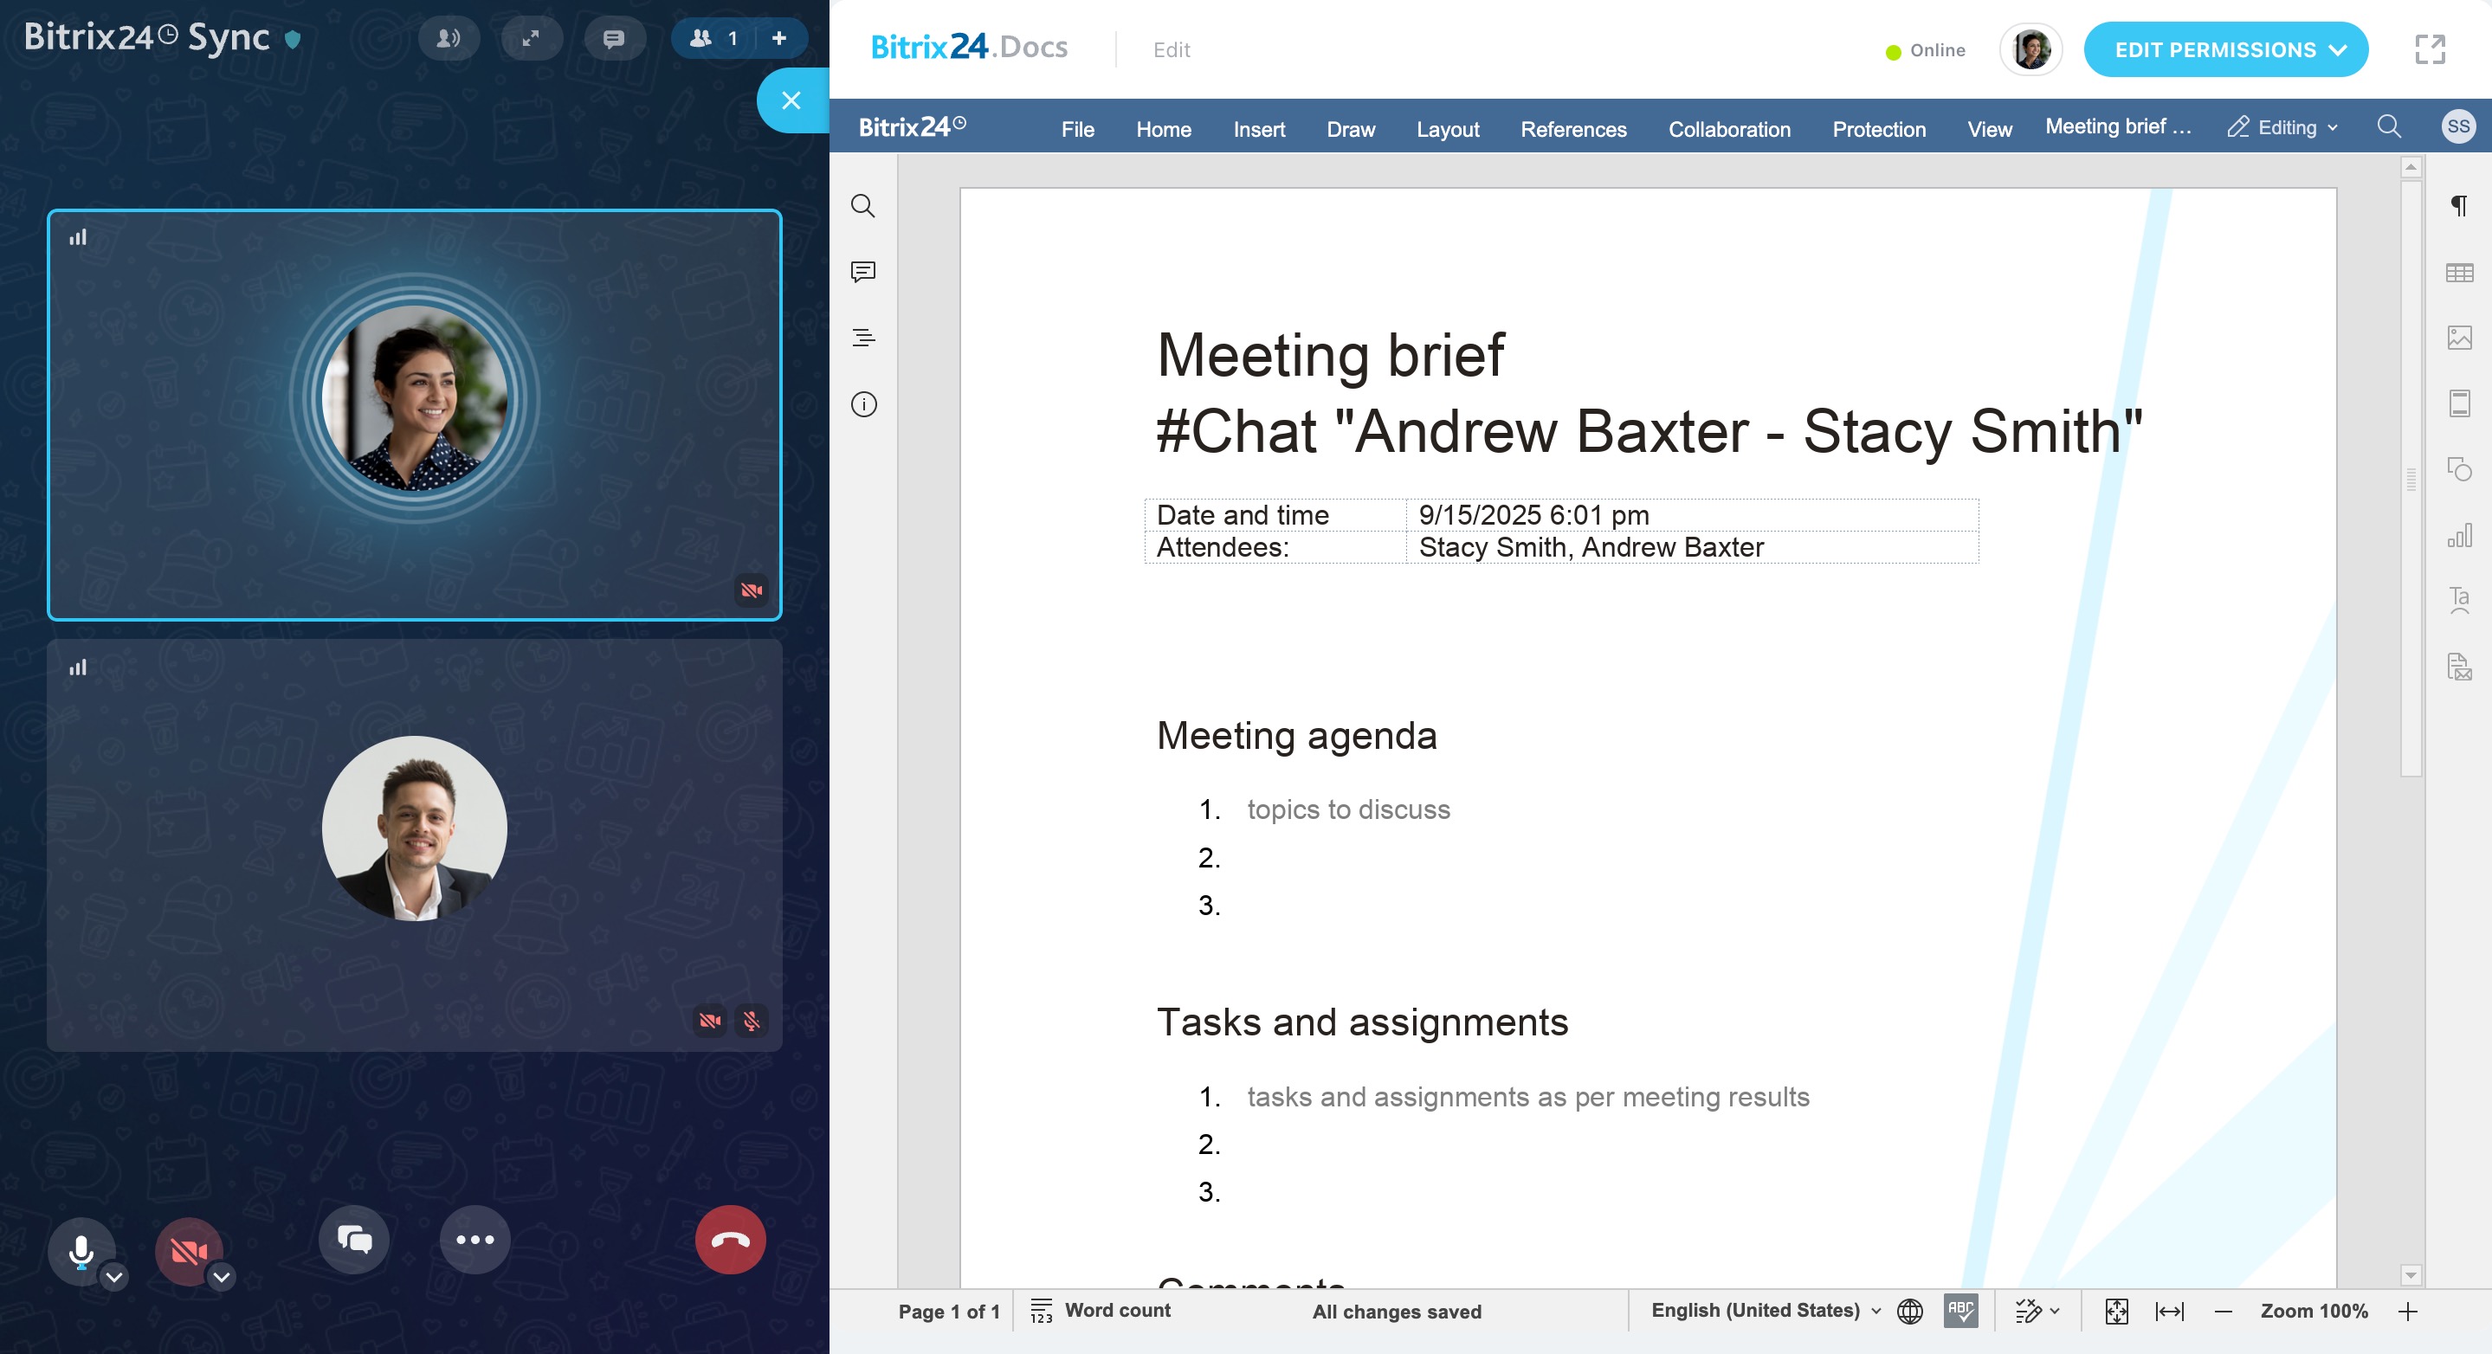The height and width of the screenshot is (1354, 2492).
Task: Open chart settings in right sidebar
Action: [x=2458, y=535]
